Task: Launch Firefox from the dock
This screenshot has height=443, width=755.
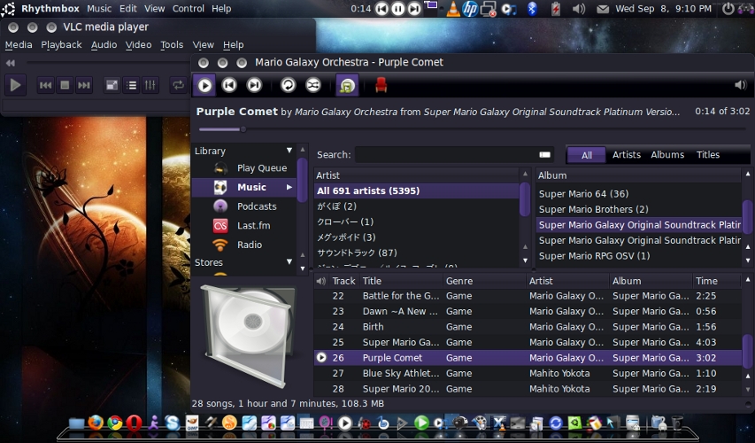Action: (96, 423)
